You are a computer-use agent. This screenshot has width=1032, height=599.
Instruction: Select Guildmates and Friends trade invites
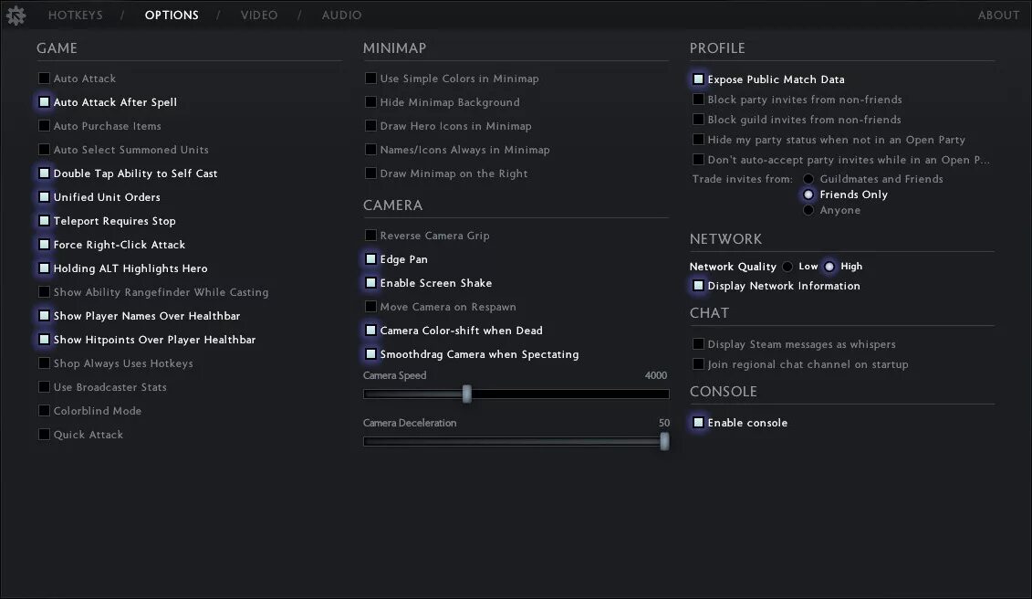808,179
